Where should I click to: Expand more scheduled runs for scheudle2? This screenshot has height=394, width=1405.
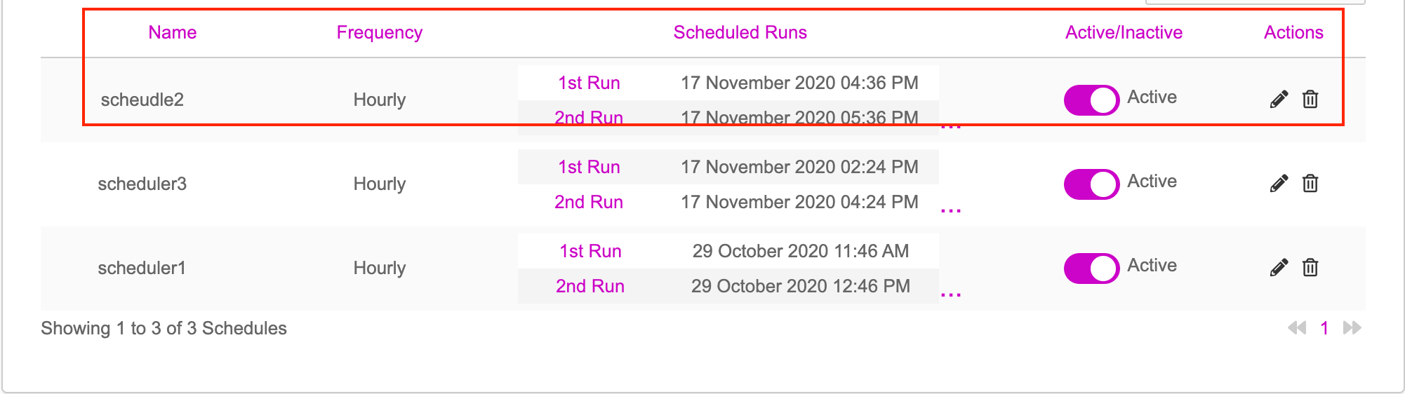pos(951,127)
